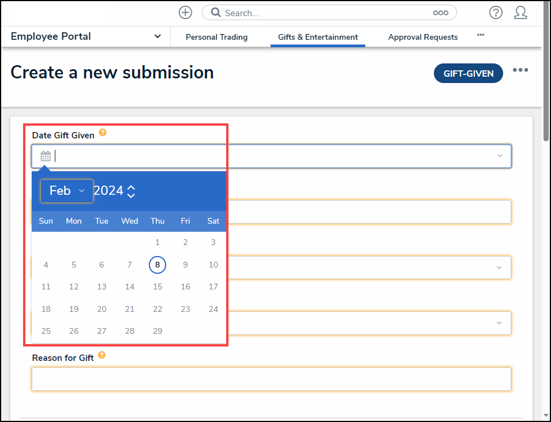
Task: Focus the Search box at the top
Action: tap(323, 13)
